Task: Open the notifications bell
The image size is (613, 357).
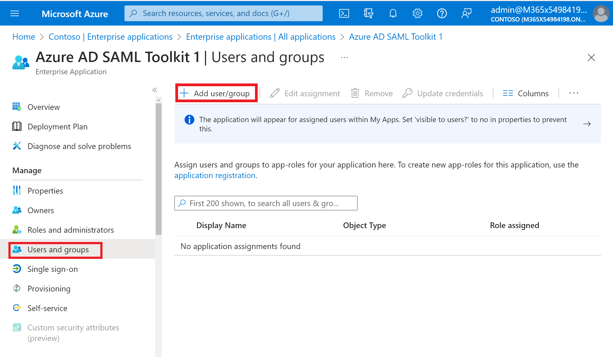Action: [393, 13]
